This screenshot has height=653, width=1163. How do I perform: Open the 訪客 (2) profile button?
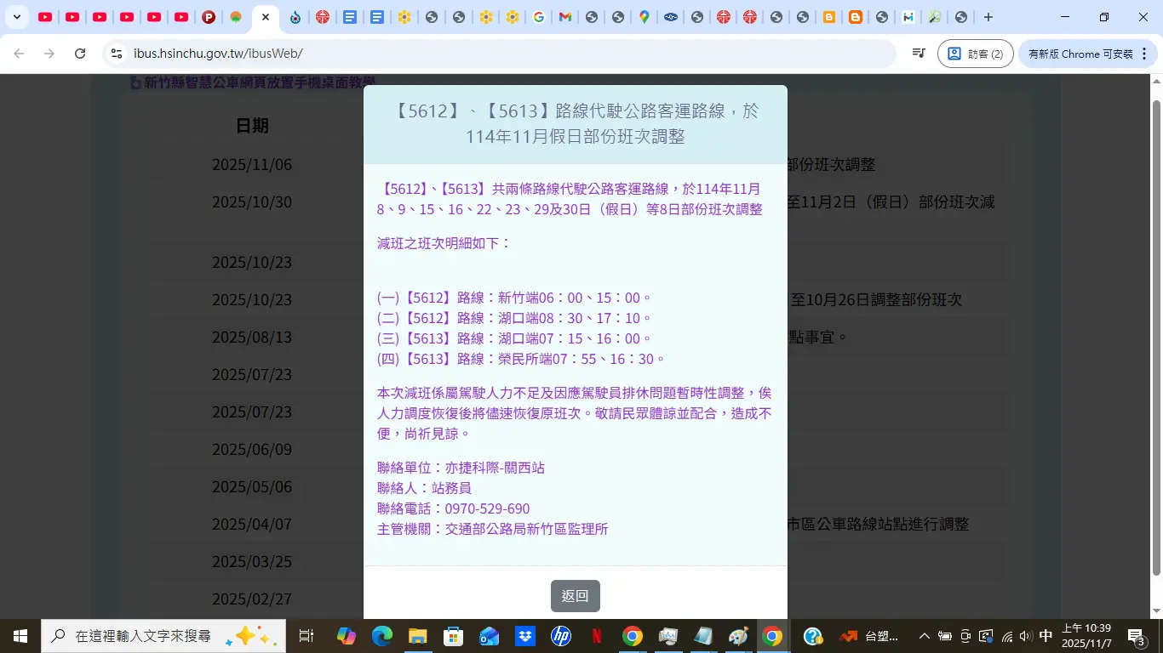(x=975, y=54)
